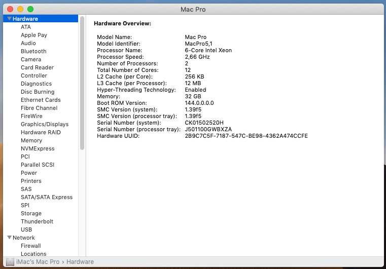Open the FireWire section
Viewport: 386px width, 269px height.
31,117
